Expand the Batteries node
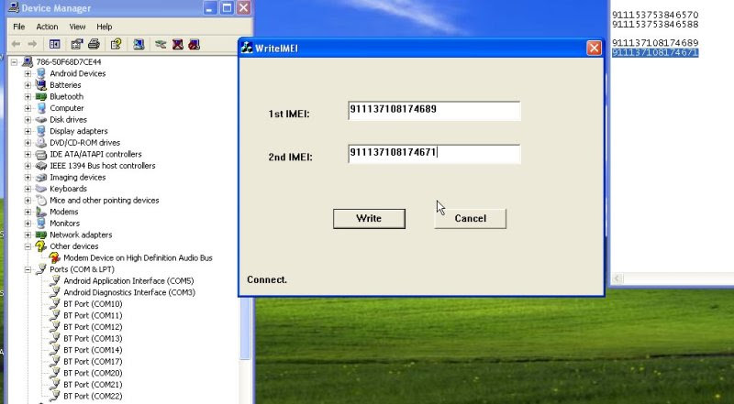Viewport: 734px width, 404px height. pos(28,85)
